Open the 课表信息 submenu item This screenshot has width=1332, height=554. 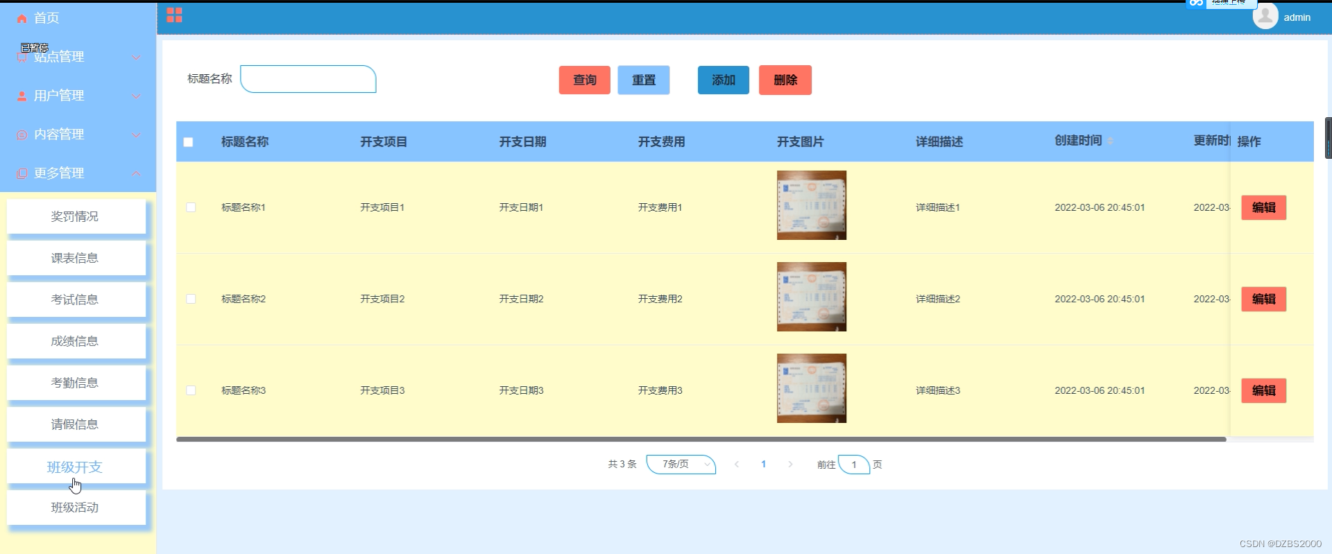(76, 258)
